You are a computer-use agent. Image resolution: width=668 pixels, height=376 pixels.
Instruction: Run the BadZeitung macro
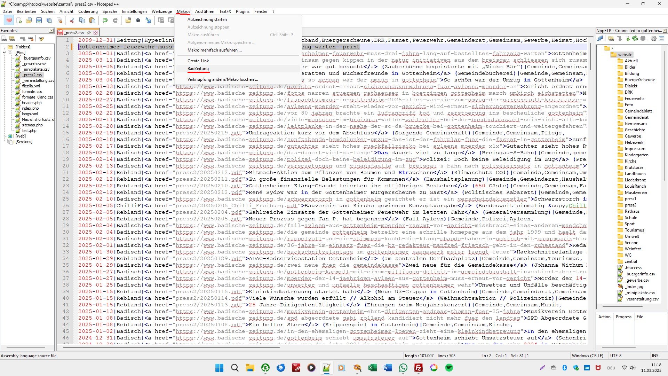(198, 69)
